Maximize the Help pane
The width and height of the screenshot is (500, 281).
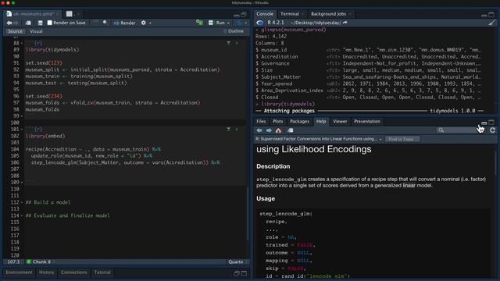pos(491,123)
